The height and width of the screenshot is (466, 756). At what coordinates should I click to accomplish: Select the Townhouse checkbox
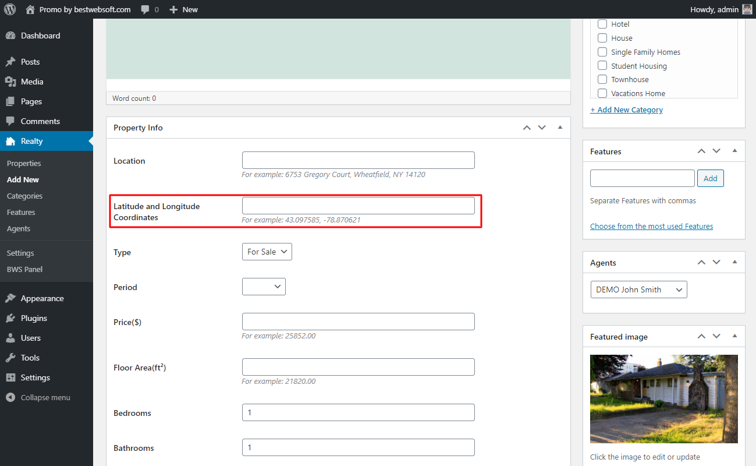[602, 79]
